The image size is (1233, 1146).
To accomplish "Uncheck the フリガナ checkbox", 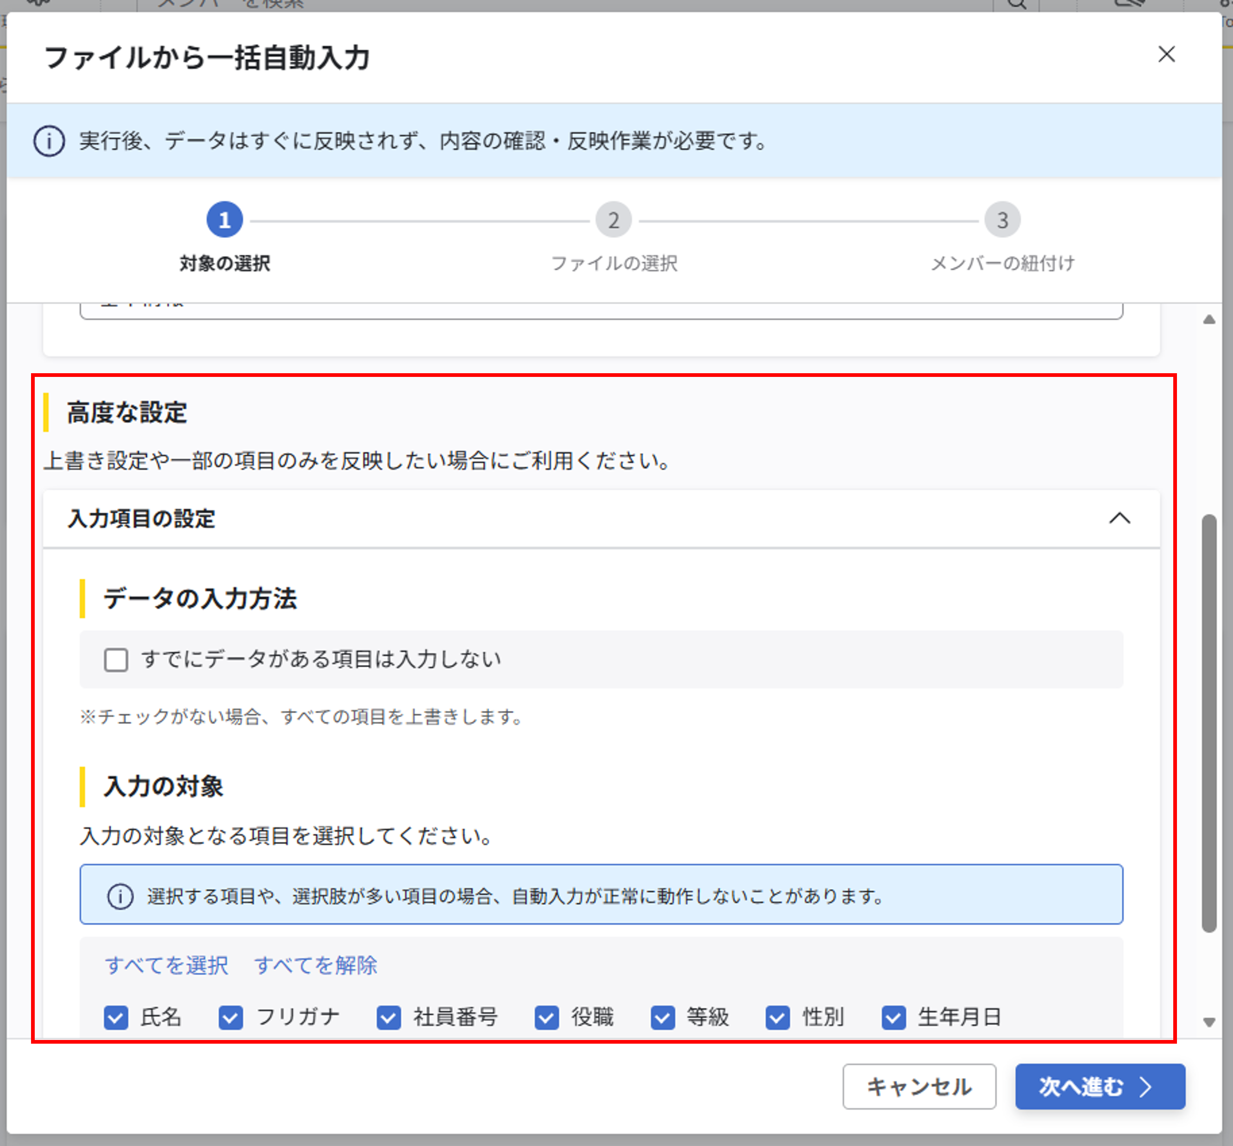I will pyautogui.click(x=231, y=1018).
